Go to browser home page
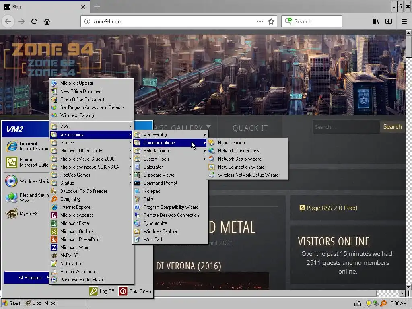The height and width of the screenshot is (309, 412). tap(47, 21)
